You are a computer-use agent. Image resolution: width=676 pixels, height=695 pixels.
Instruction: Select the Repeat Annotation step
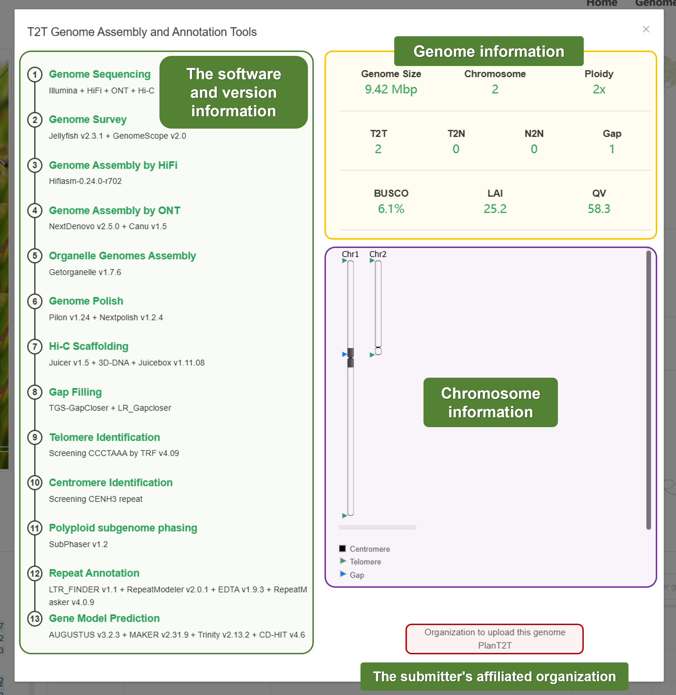[x=94, y=573]
